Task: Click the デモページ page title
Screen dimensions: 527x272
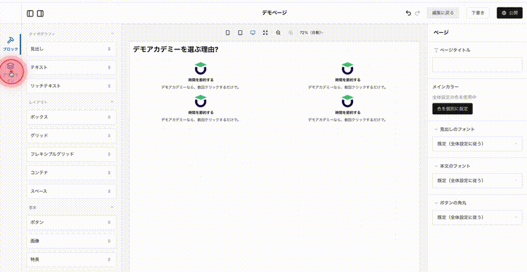Action: [x=275, y=13]
